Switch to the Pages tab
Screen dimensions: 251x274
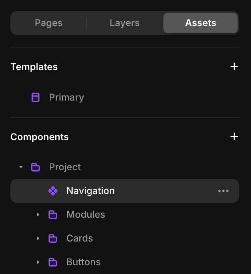click(49, 23)
